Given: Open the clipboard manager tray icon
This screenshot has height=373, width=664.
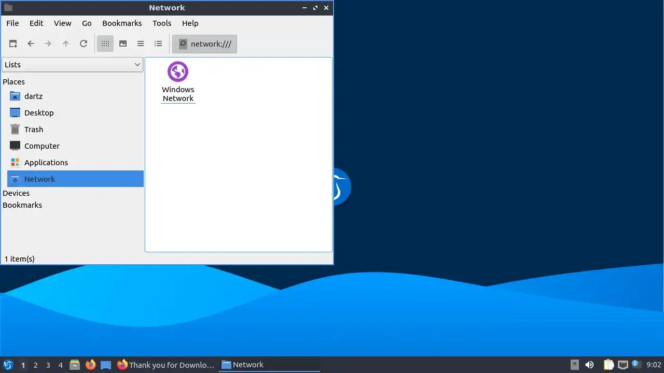Looking at the screenshot, I should [608, 365].
